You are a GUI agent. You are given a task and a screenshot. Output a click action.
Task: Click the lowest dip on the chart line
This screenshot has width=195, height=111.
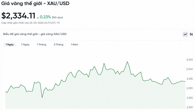click(x=42, y=97)
